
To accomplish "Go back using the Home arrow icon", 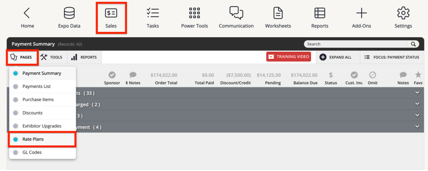I will 27,13.
